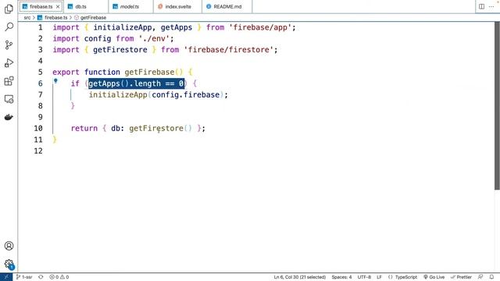
Task: Click the 'firebase/firestore' import string
Action: pyautogui.click(x=229, y=50)
